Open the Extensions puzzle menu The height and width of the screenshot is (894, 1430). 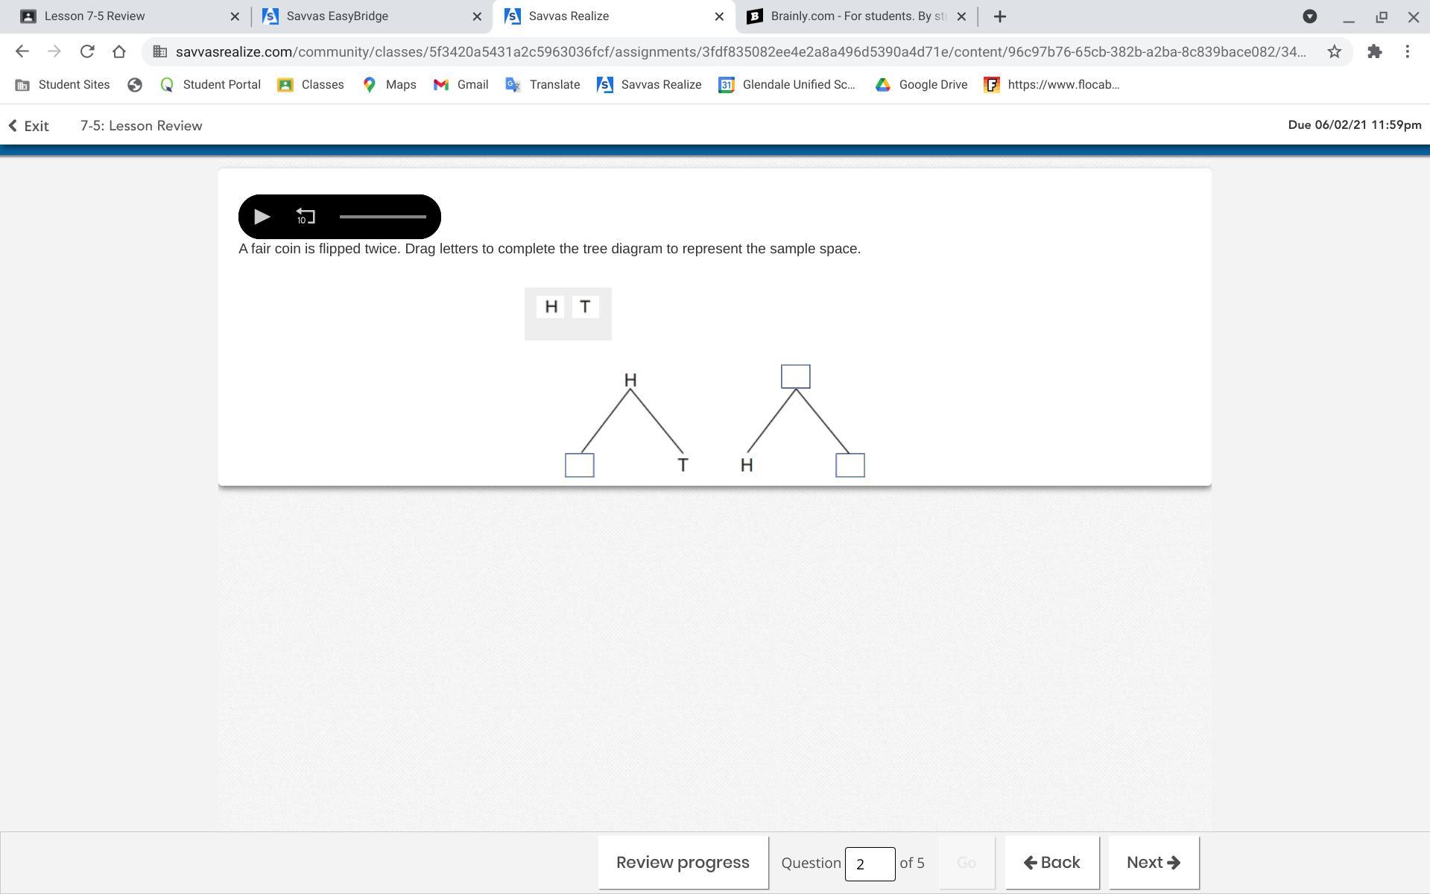tap(1374, 51)
